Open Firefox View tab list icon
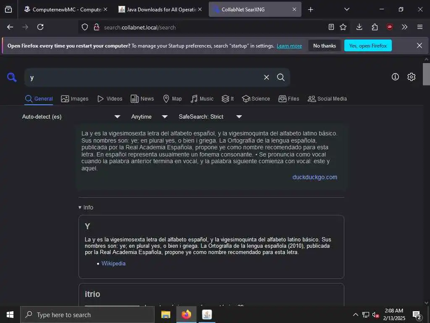430x323 pixels. (8, 9)
